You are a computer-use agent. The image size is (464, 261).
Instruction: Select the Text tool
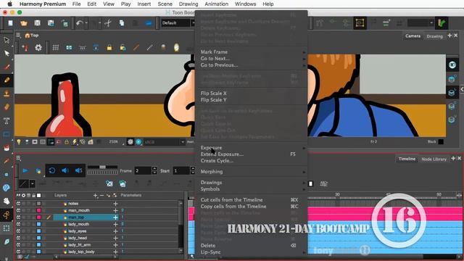pos(7,121)
